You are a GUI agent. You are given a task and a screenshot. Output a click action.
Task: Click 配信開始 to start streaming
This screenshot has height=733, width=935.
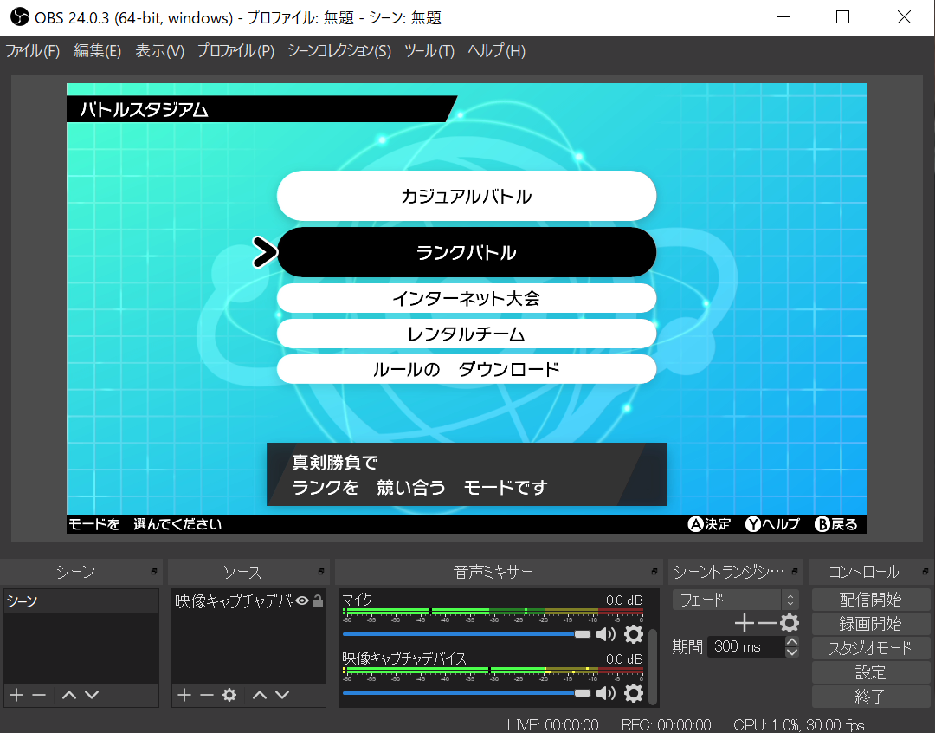(x=871, y=600)
